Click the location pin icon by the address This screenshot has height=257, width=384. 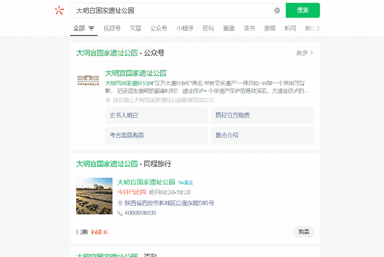point(120,203)
